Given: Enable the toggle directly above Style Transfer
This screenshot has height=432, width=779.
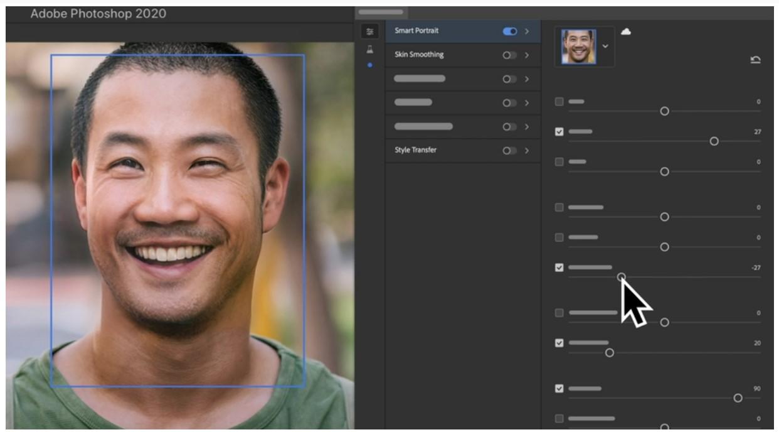Looking at the screenshot, I should tap(510, 127).
